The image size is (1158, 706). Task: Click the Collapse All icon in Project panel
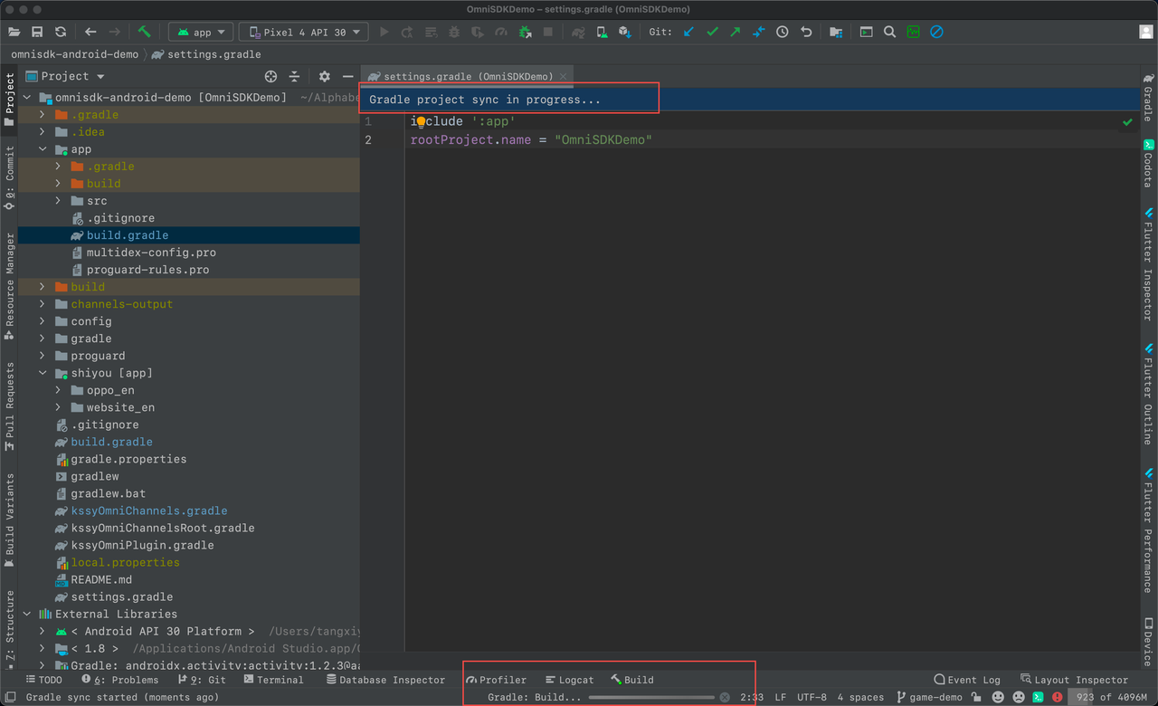(x=294, y=76)
